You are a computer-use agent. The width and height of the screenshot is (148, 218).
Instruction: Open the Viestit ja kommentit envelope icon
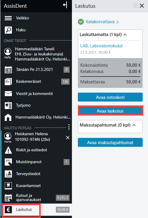coord(8,94)
